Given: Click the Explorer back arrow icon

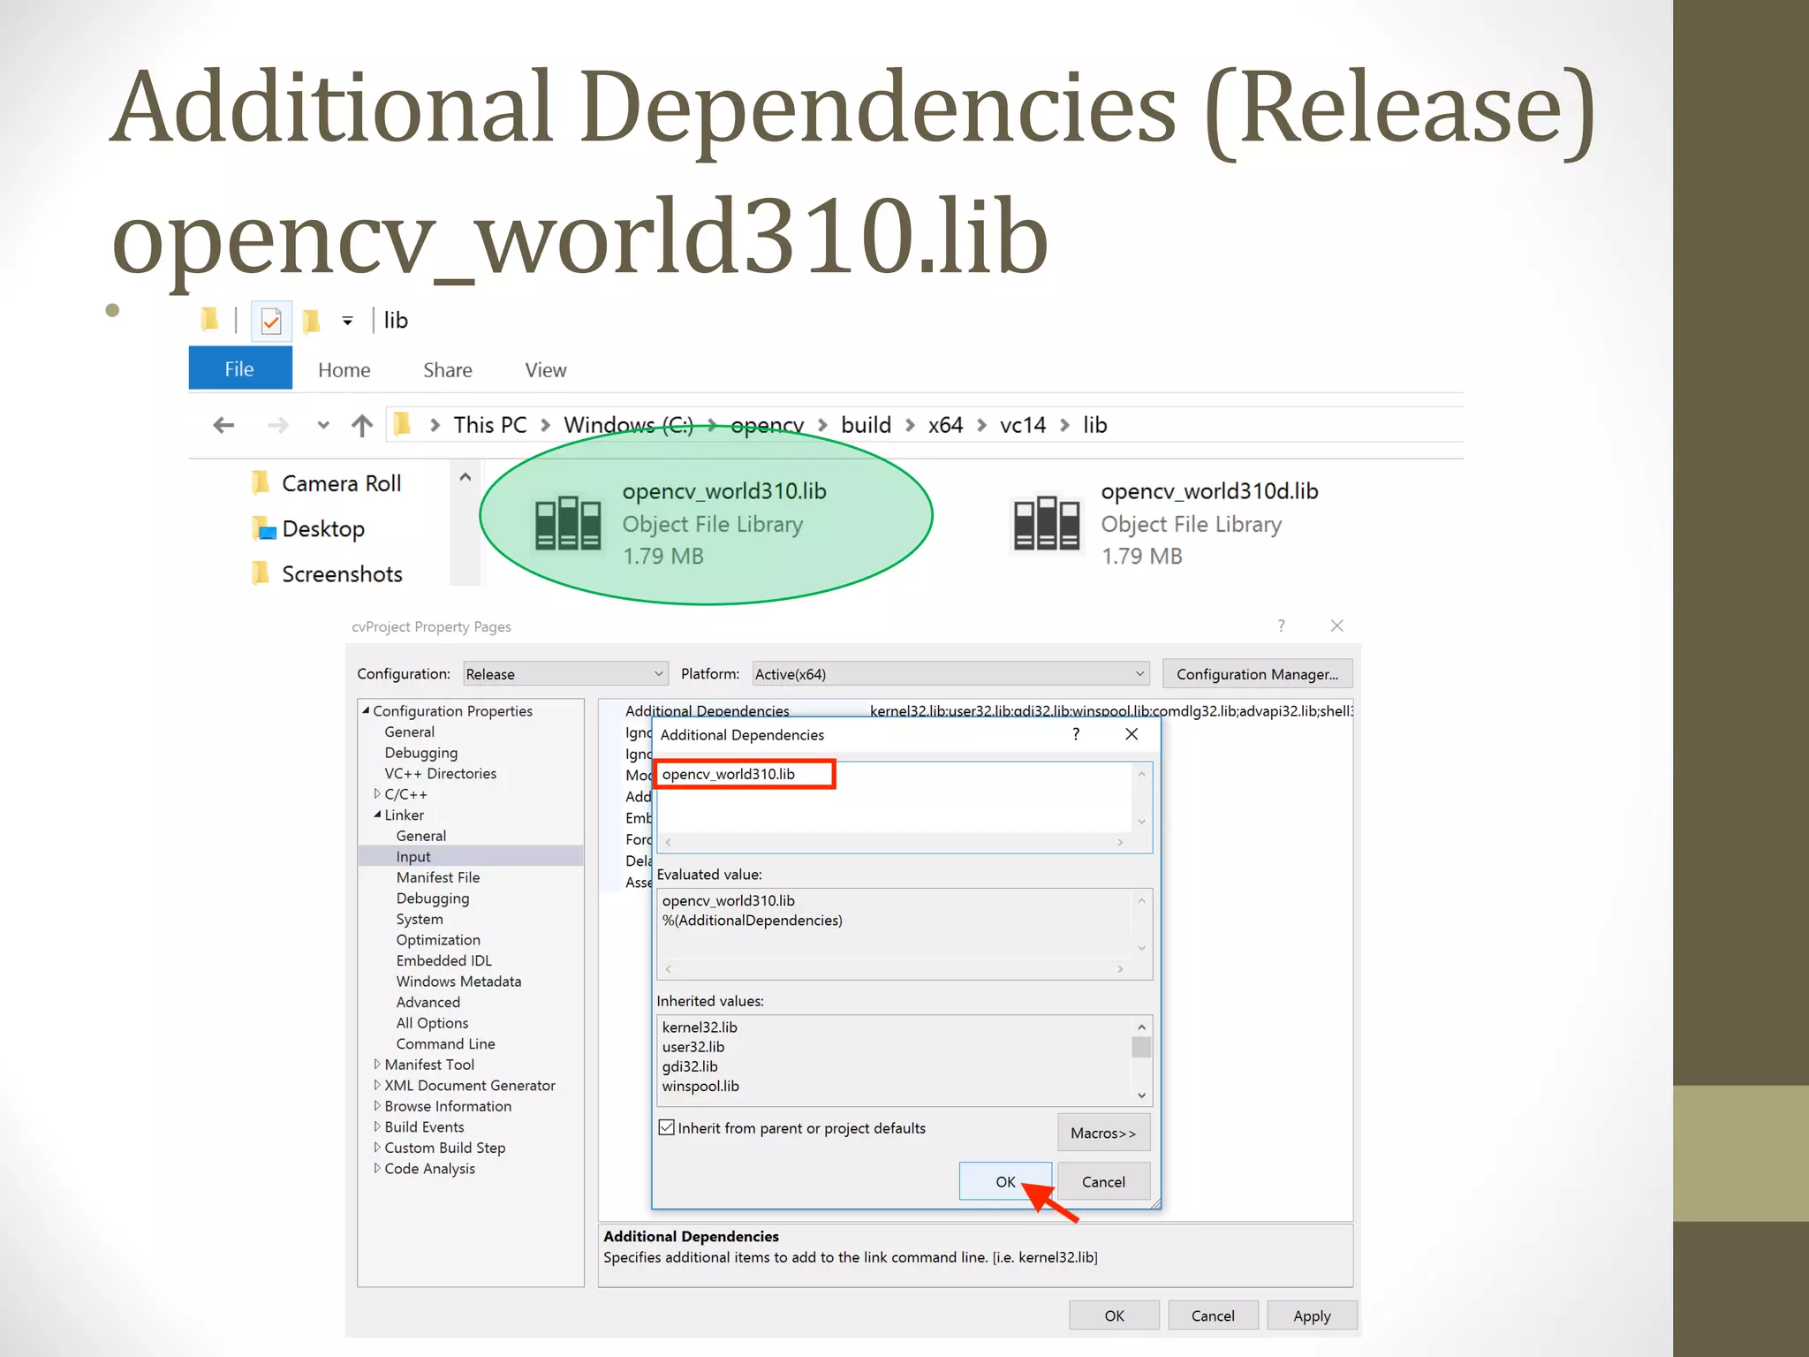Looking at the screenshot, I should pyautogui.click(x=223, y=426).
